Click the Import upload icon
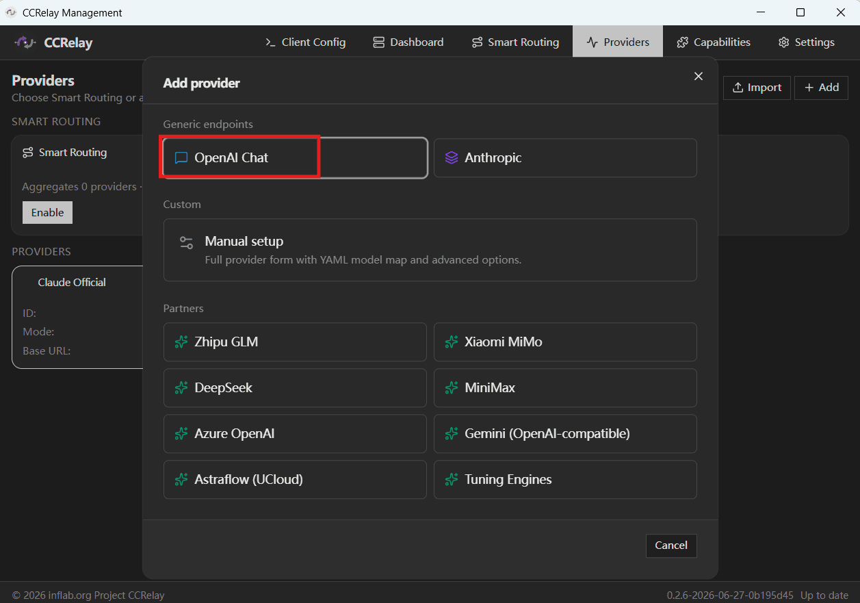Viewport: 860px width, 603px height. point(738,88)
